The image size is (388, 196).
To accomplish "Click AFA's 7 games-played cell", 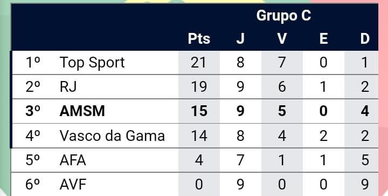I will tap(240, 160).
